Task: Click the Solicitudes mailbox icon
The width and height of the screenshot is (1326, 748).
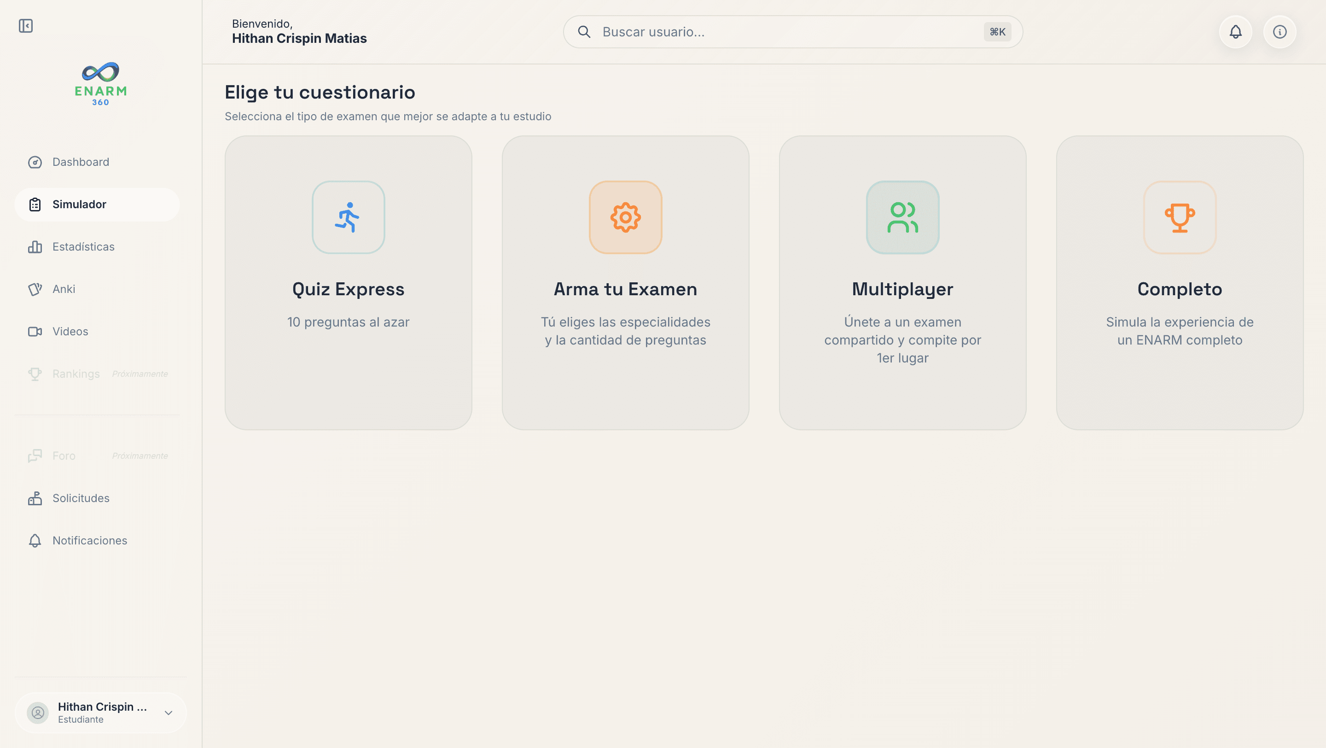Action: tap(35, 498)
